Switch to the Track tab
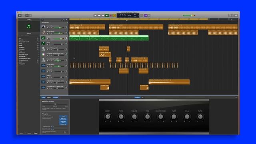 pos(43,98)
